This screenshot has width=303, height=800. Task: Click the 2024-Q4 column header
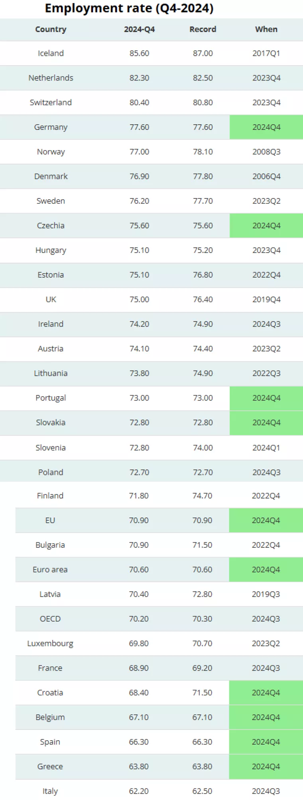pyautogui.click(x=139, y=29)
